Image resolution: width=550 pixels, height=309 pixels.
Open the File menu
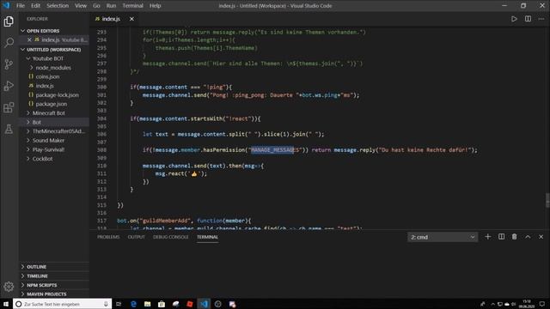21,6
